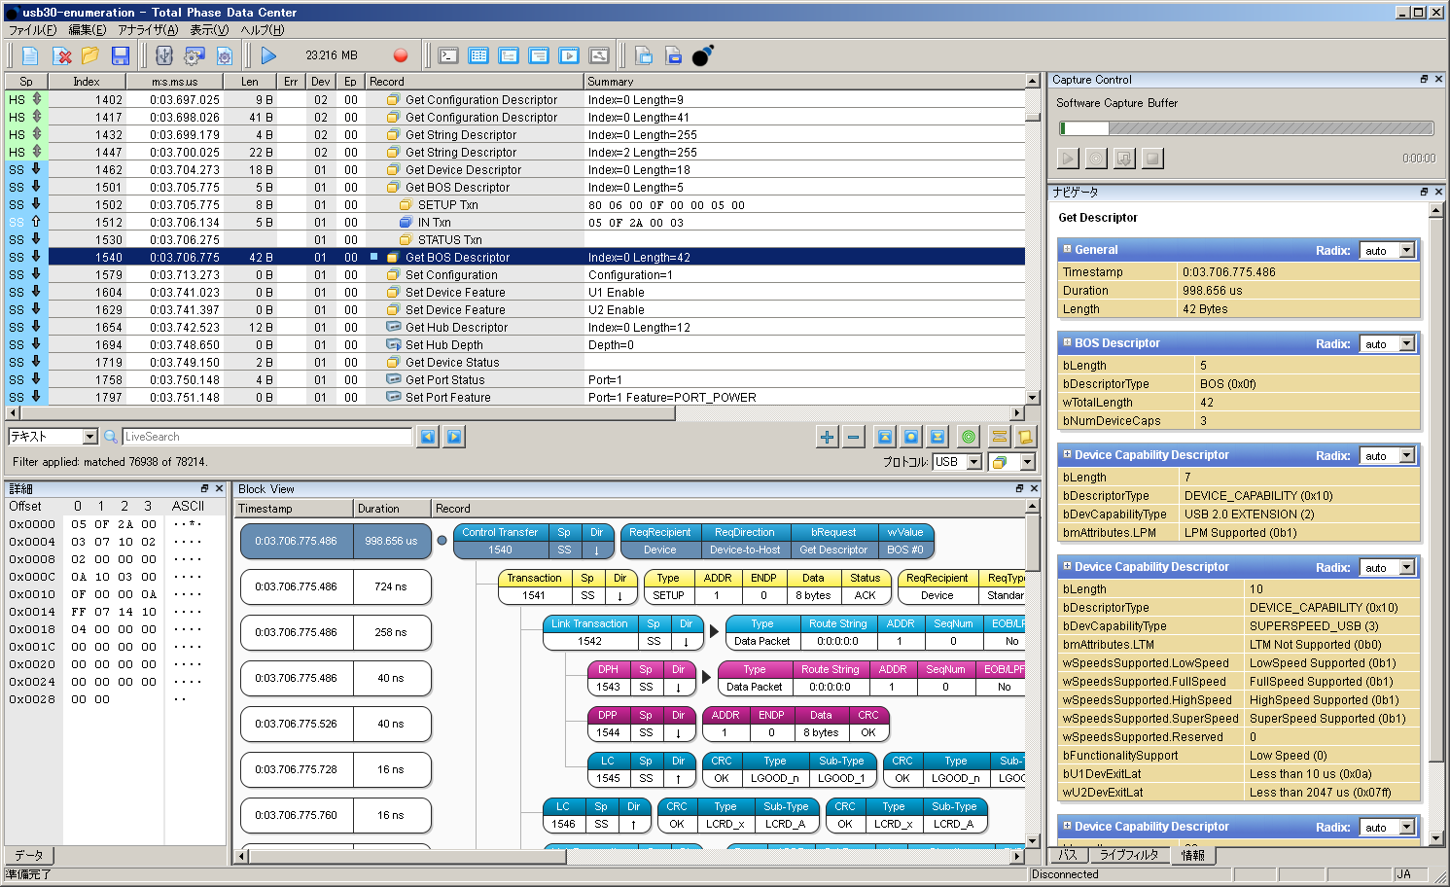1450x887 pixels.
Task: Open the USB analyzer connect icon
Action: 164,55
